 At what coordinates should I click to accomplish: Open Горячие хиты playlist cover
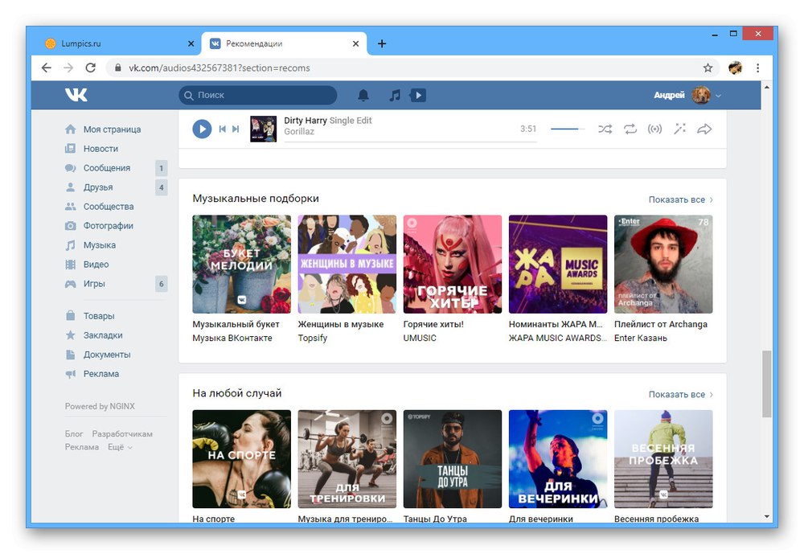[x=452, y=265]
